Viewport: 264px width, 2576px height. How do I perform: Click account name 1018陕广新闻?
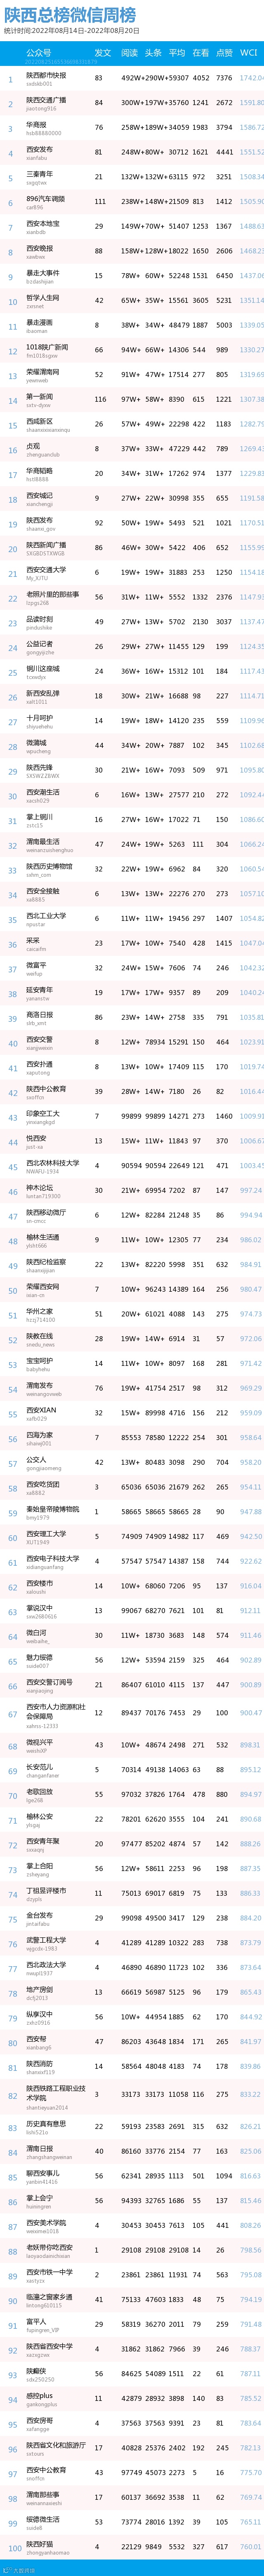[46, 347]
